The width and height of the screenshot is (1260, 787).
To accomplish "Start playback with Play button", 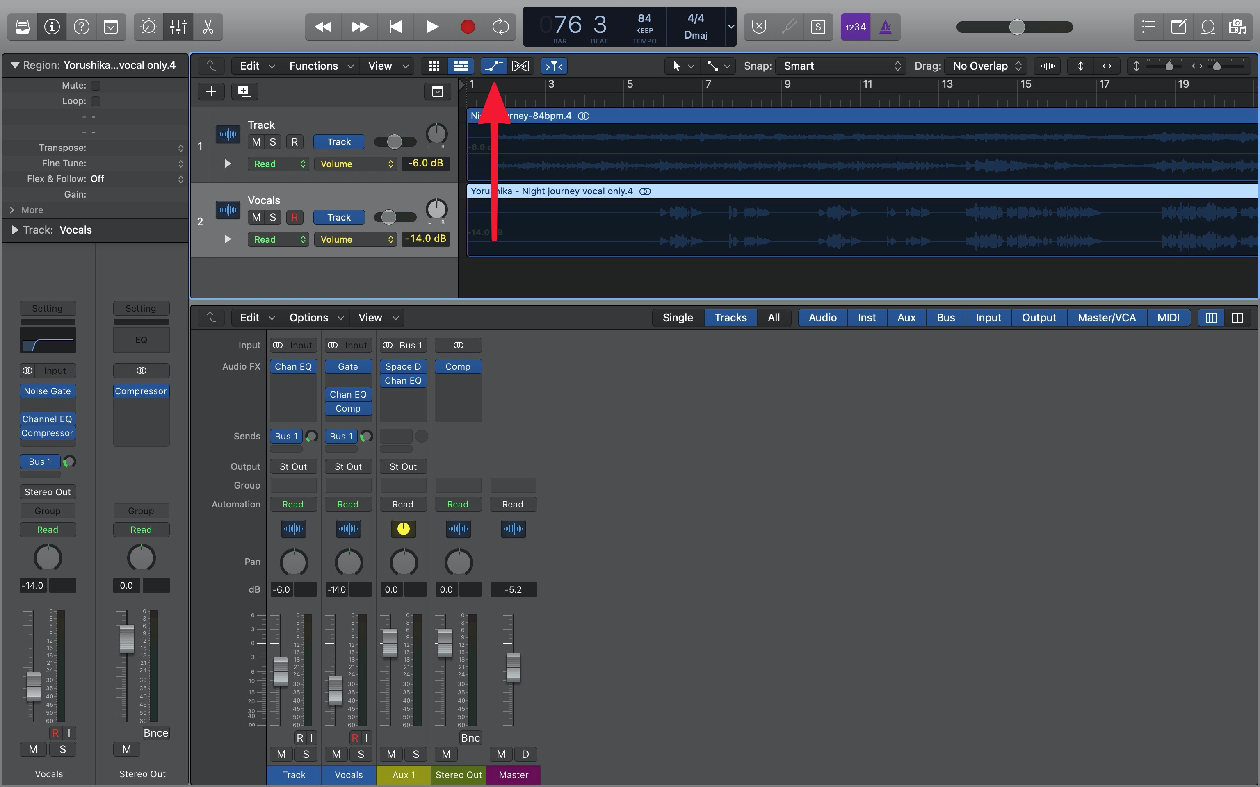I will pos(431,27).
